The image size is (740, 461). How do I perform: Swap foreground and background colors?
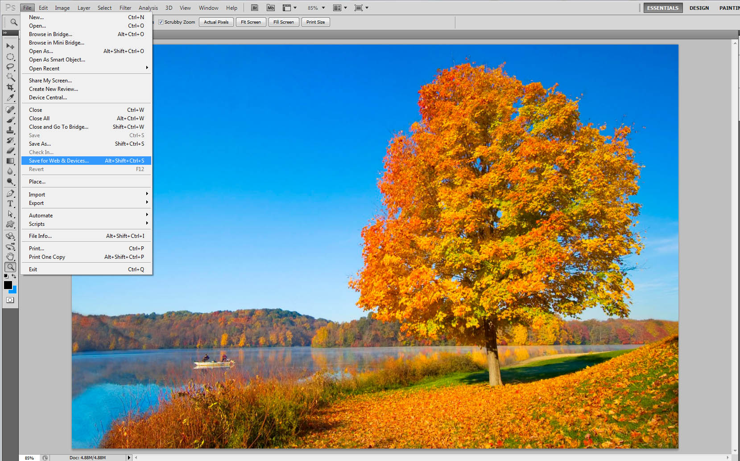point(15,276)
